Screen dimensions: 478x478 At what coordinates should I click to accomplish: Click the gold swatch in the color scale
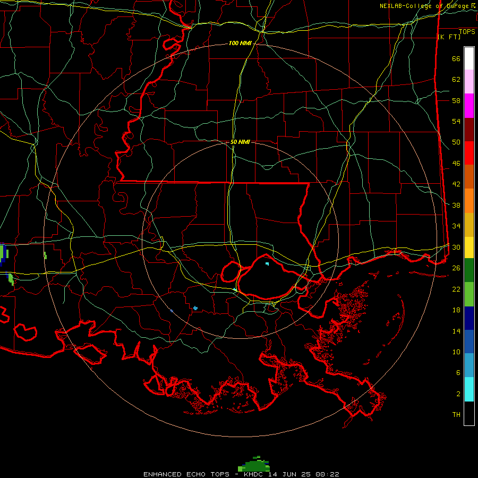469,225
